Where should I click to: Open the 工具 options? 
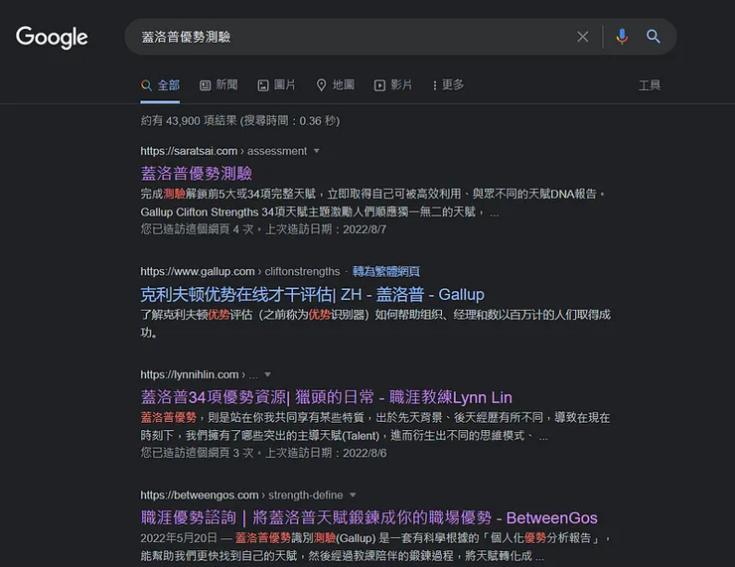click(x=650, y=85)
